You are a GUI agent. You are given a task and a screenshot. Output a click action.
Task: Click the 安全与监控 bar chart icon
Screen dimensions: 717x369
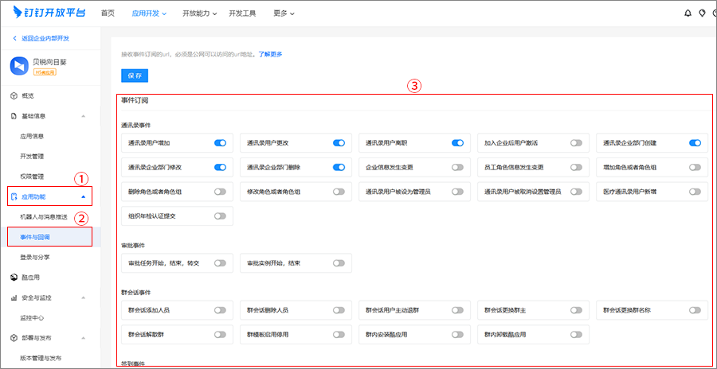(14, 297)
